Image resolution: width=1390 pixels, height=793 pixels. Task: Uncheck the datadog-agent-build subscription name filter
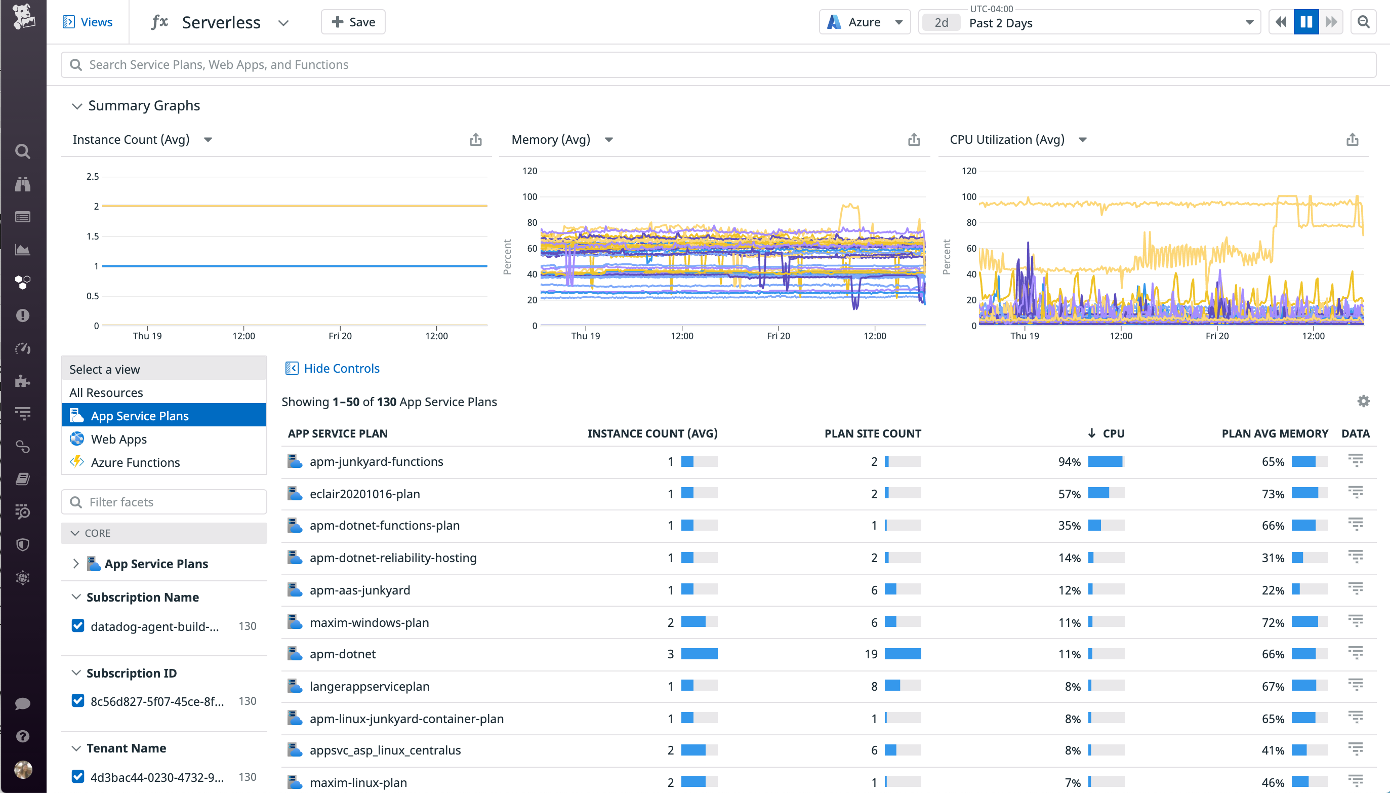(78, 625)
